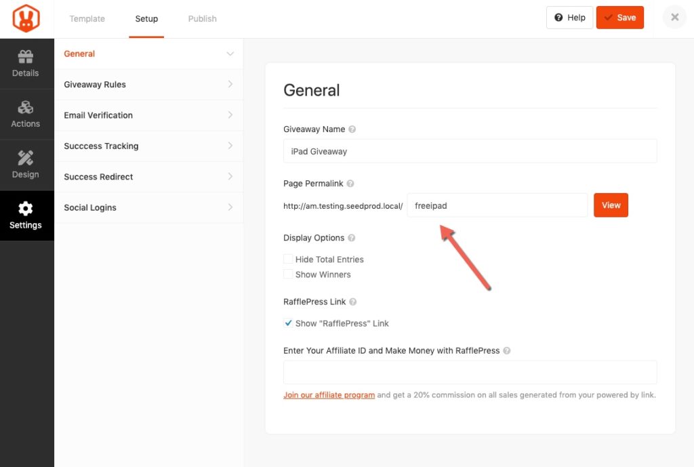Viewport: 694px width, 467px height.
Task: Save the giveaway settings
Action: [x=620, y=18]
